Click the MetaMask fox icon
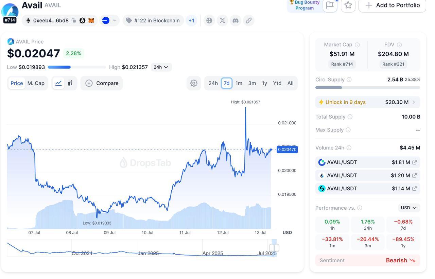The height and width of the screenshot is (279, 435). (91, 21)
